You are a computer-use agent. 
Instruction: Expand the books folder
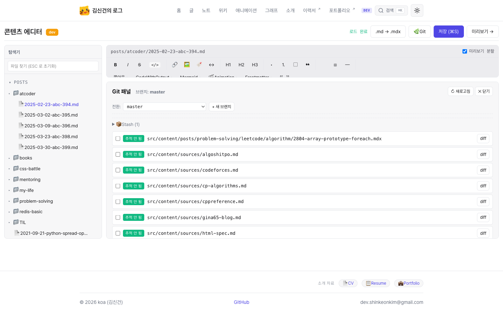tap(20, 158)
